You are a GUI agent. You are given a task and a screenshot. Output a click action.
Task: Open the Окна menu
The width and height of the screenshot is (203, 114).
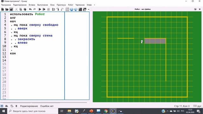(x=52, y=5)
